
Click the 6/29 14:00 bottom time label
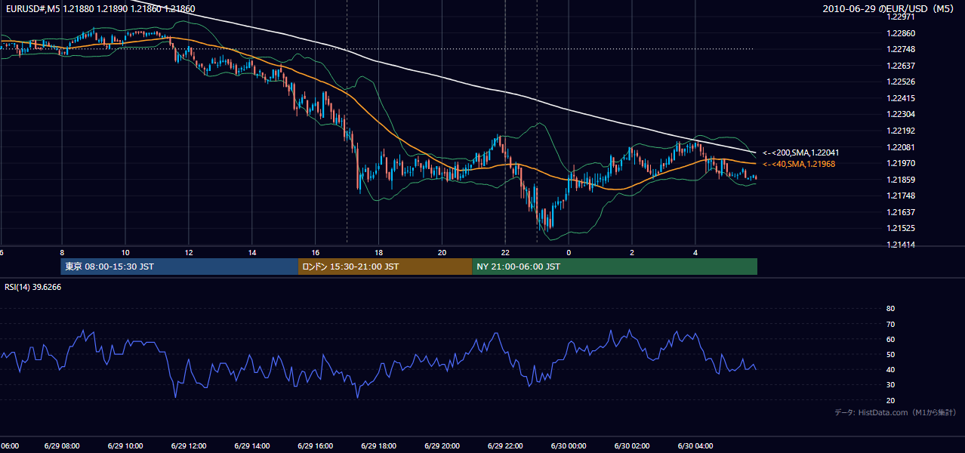(x=252, y=446)
